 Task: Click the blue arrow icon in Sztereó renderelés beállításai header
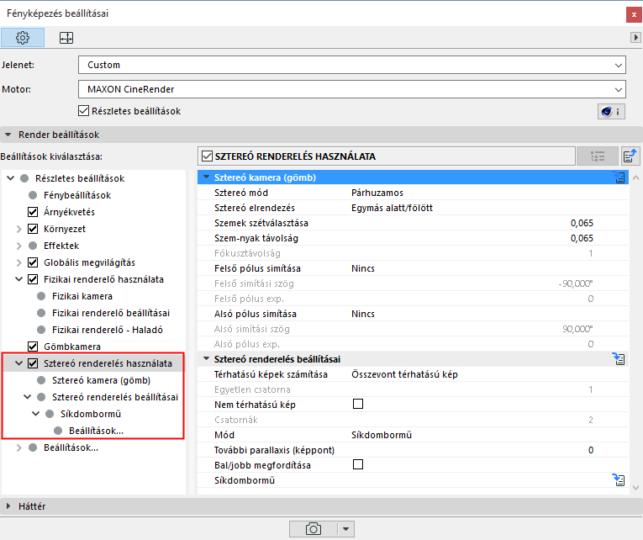click(619, 359)
